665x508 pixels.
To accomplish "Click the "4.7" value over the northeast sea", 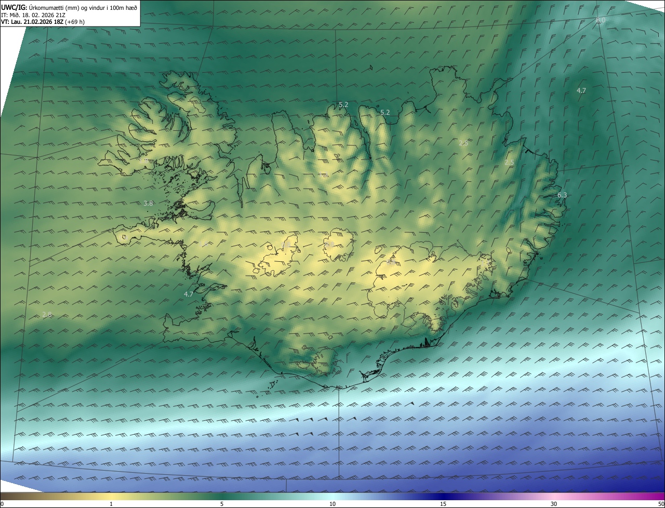I will (x=581, y=90).
